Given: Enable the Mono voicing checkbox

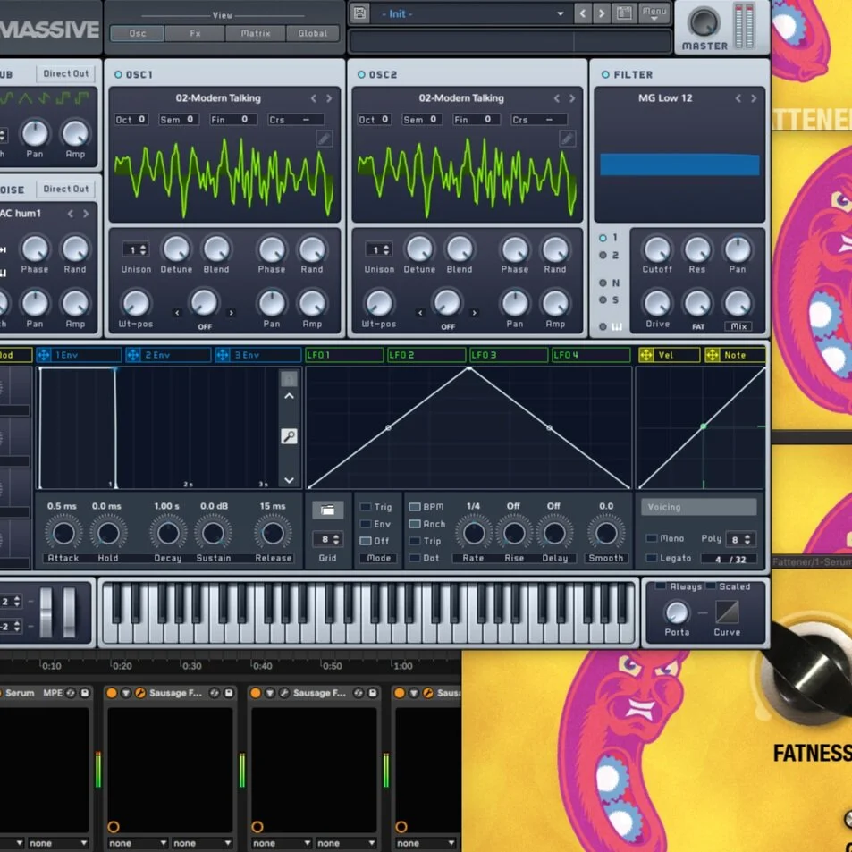Looking at the screenshot, I should tap(652, 538).
